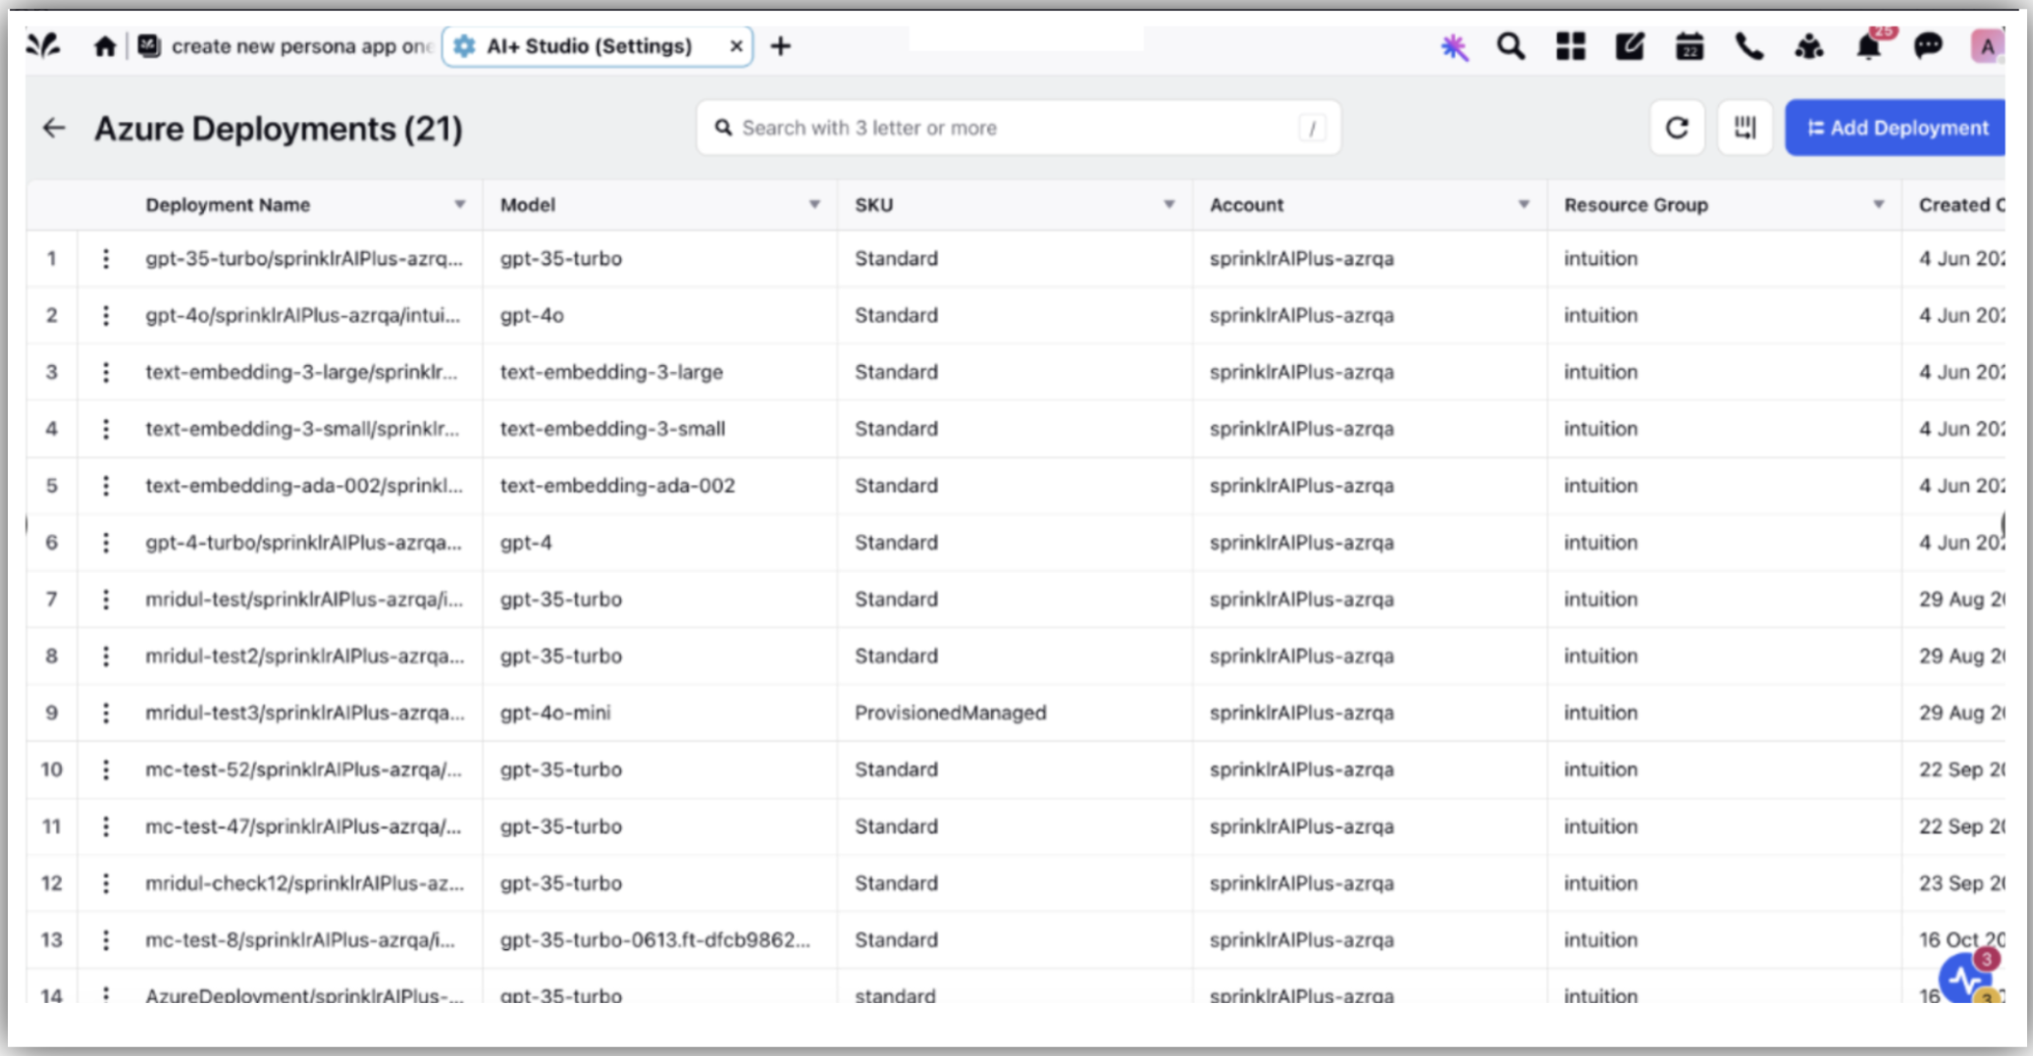Click the Deployment Name column header
The height and width of the screenshot is (1056, 2033).
click(228, 205)
